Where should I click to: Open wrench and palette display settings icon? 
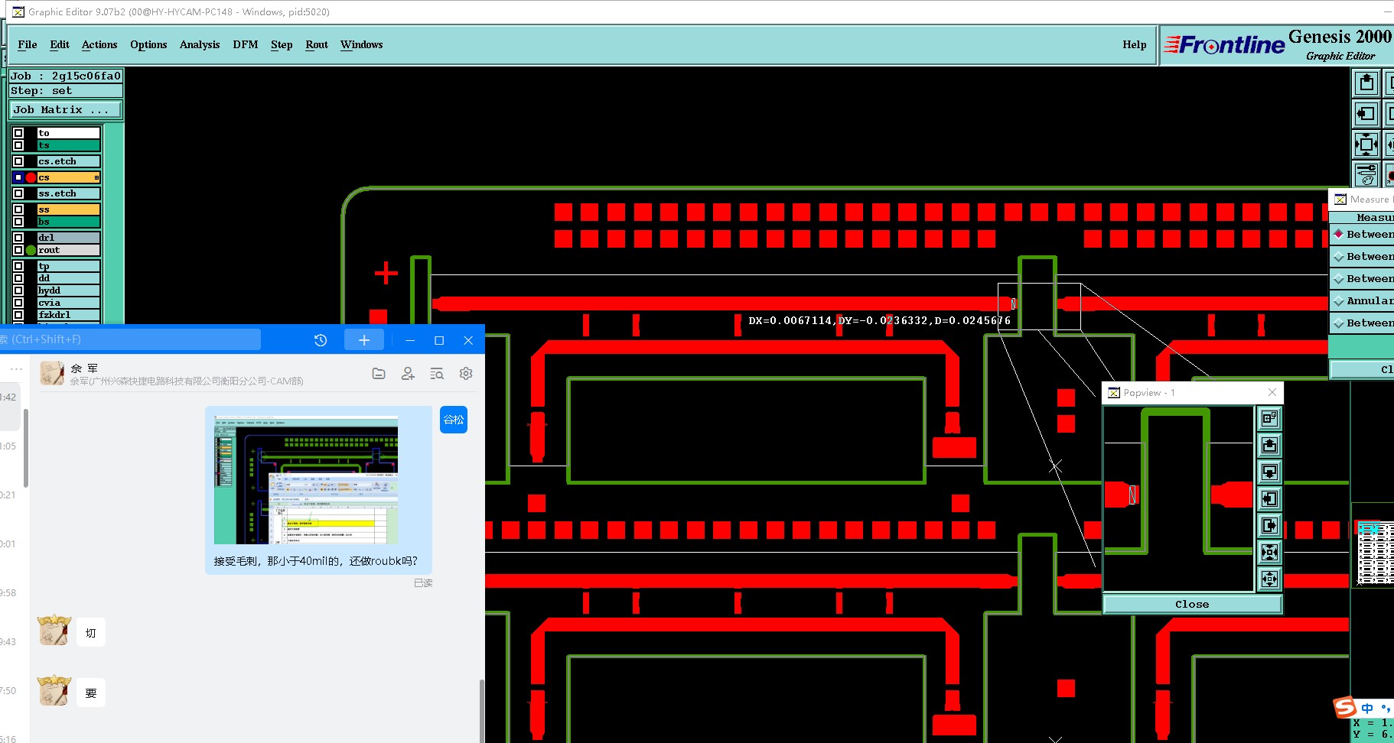1366,175
